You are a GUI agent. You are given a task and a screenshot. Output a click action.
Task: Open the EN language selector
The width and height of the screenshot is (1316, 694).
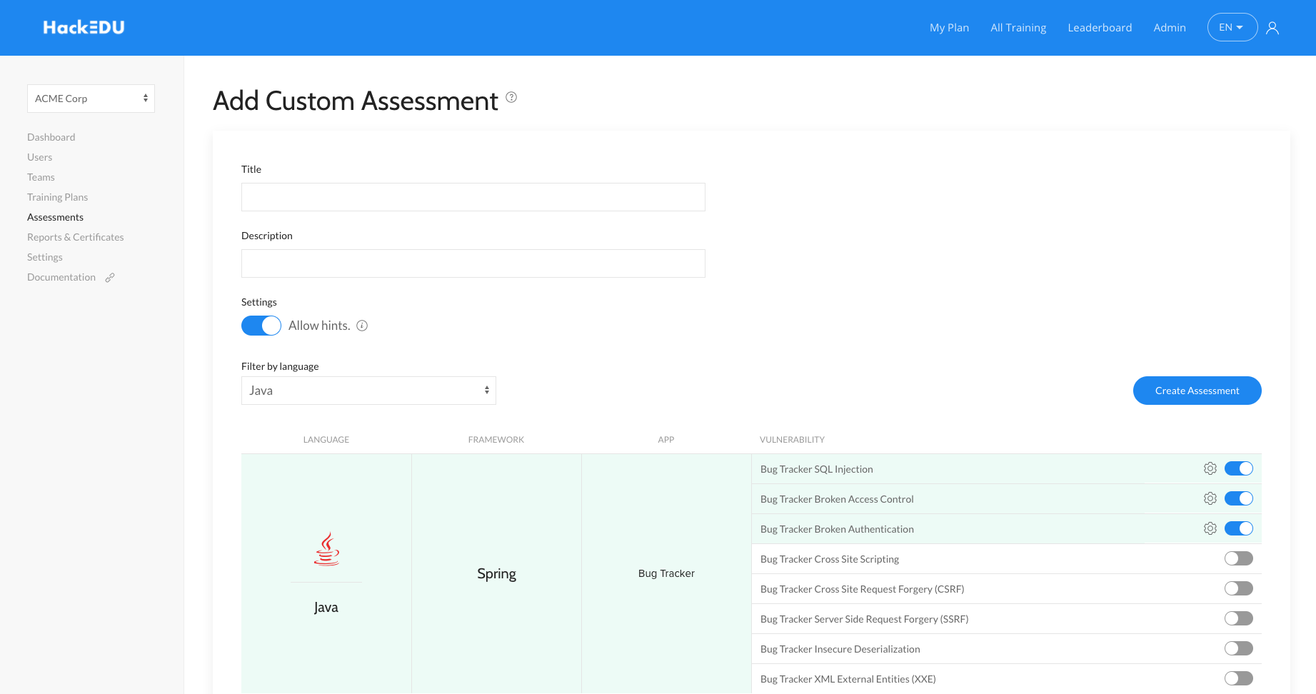point(1232,27)
